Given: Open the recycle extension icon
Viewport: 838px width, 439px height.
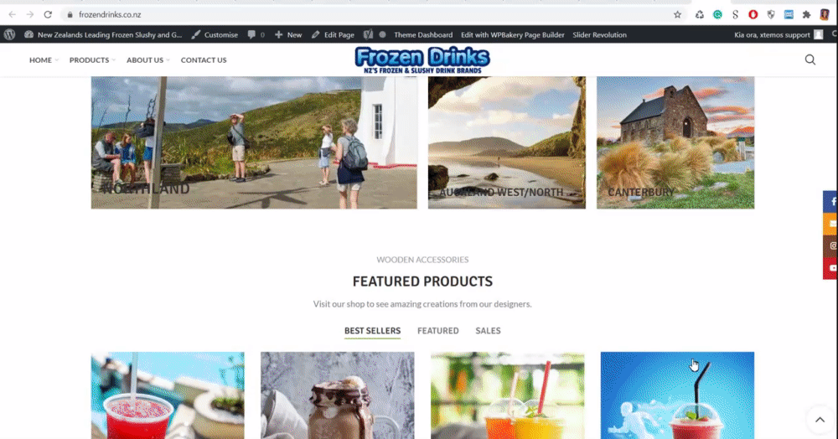Looking at the screenshot, I should coord(699,14).
